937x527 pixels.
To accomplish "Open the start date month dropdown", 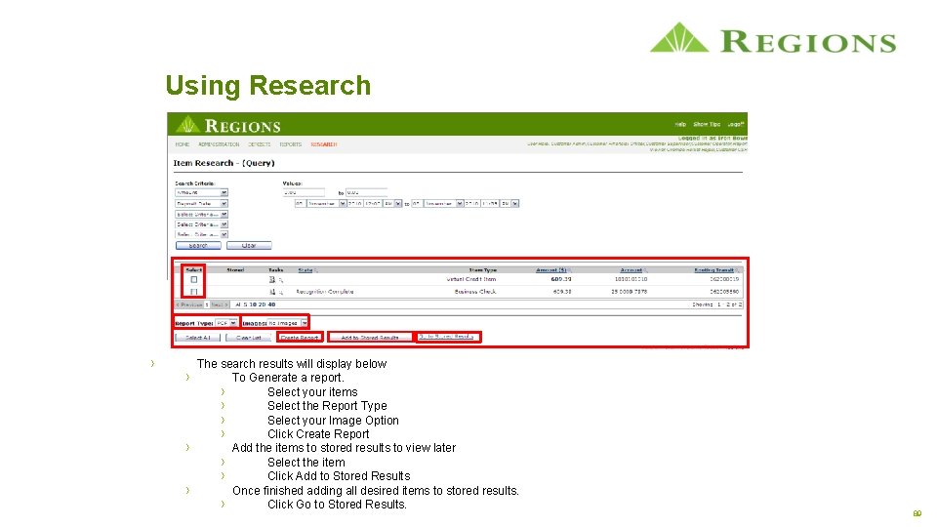I will tap(326, 204).
